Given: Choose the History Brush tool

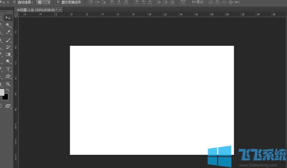Looking at the screenshot, I should coord(8,47).
